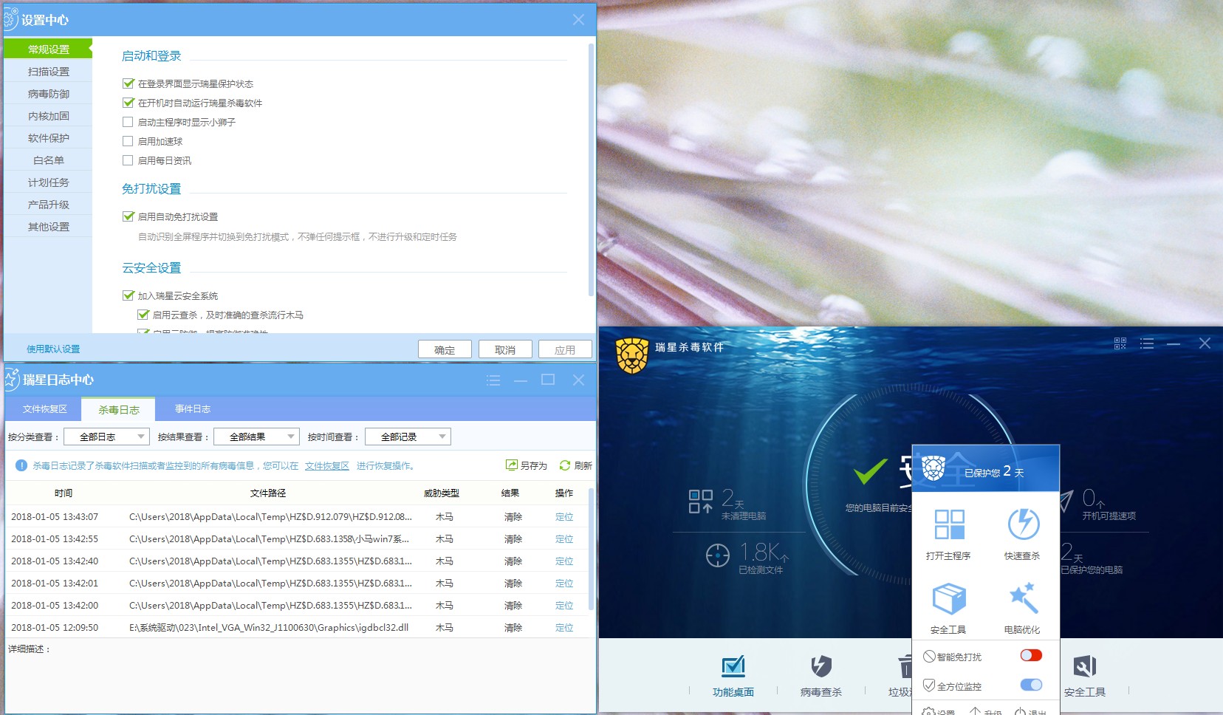Start 快速查杀 from the tray popup
This screenshot has width=1223, height=715.
coord(1023,524)
